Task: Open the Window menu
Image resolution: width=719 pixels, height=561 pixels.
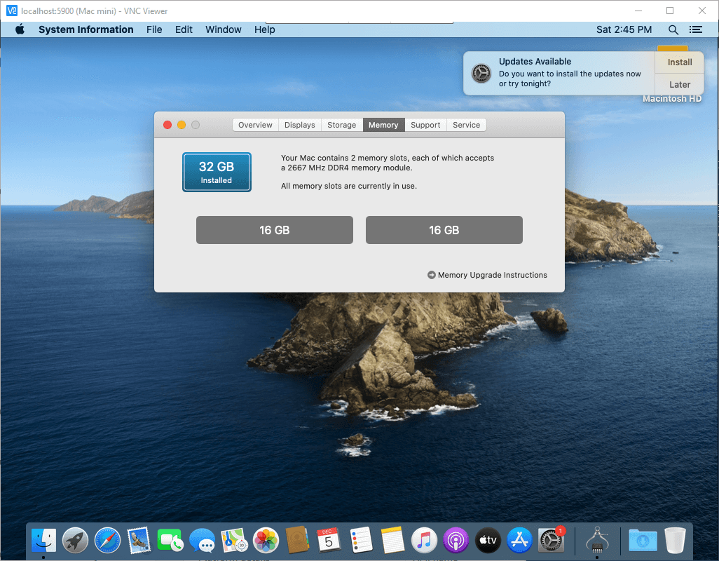Action: (223, 29)
